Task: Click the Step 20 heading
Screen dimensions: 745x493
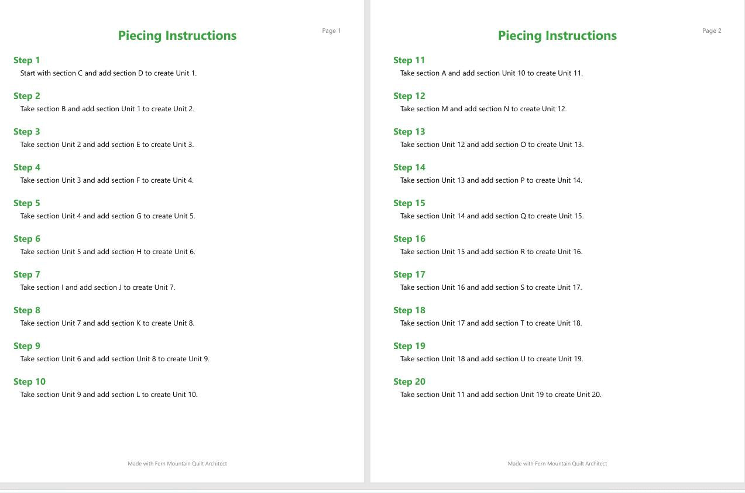Action: coord(409,382)
